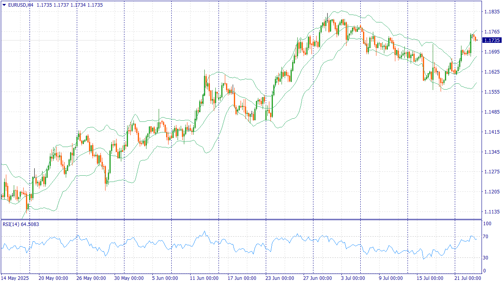The width and height of the screenshot is (504, 283).
Task: Click the 1.1205 price axis label
Action: pyautogui.click(x=491, y=192)
